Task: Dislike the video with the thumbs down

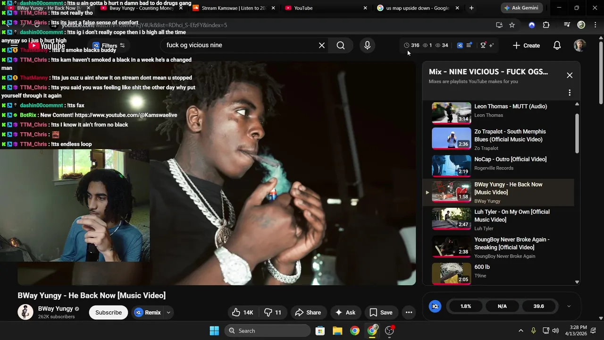Action: pyautogui.click(x=273, y=313)
